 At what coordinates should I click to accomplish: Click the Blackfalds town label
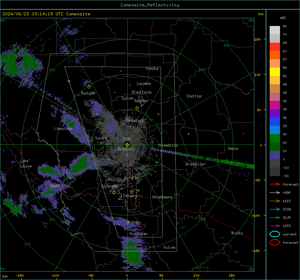click(142, 92)
